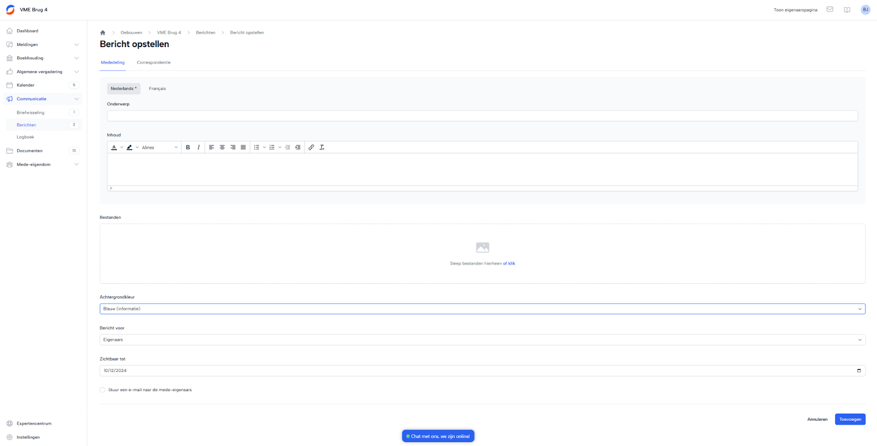Click Annuleren to cancel the message
The image size is (877, 446).
point(817,419)
